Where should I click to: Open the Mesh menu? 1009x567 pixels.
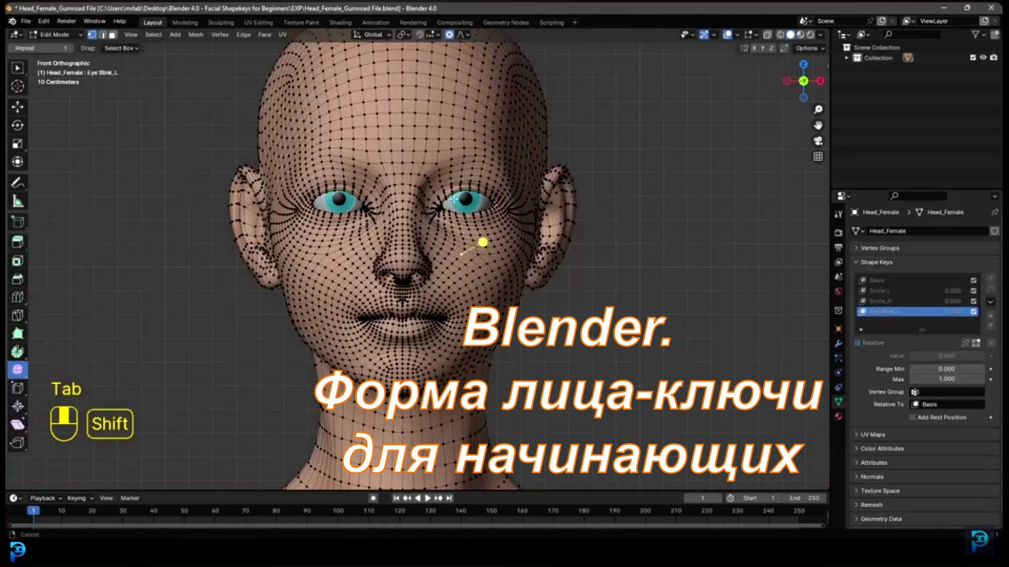(195, 35)
